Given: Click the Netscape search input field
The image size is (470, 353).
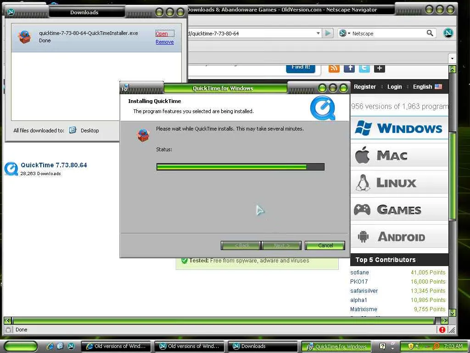Looking at the screenshot, I should 388,33.
